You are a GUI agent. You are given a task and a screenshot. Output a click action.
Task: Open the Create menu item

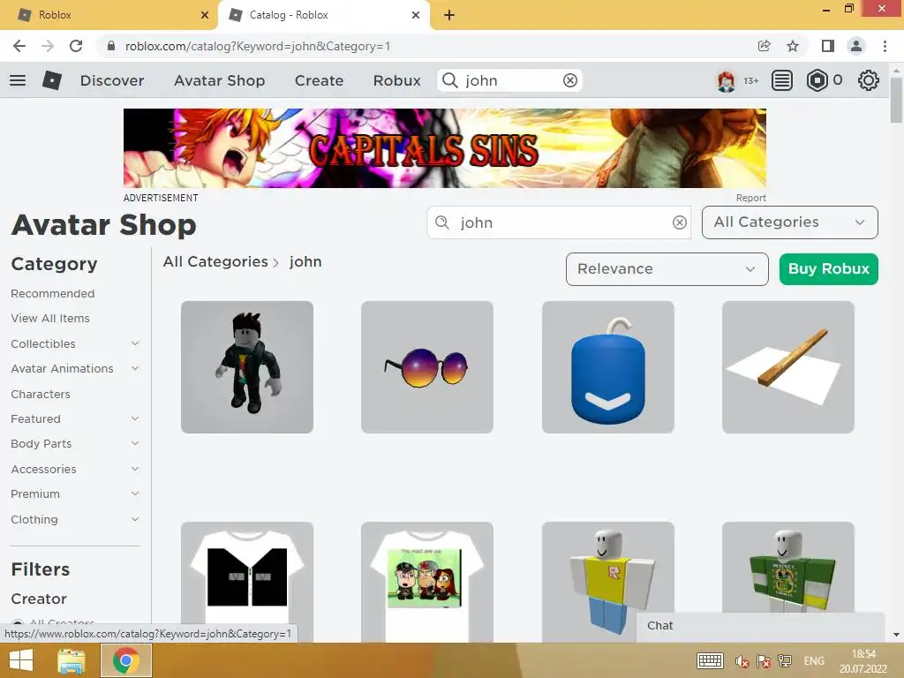319,80
